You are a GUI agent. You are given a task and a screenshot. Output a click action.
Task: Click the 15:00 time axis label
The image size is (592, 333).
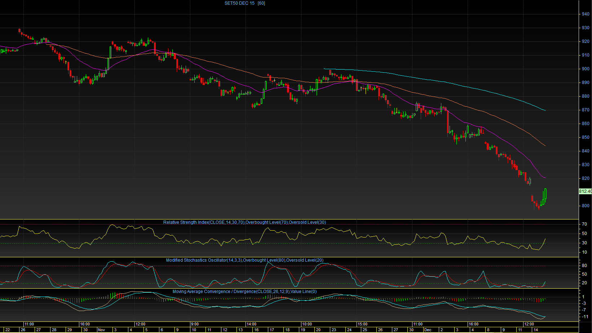pos(362,324)
